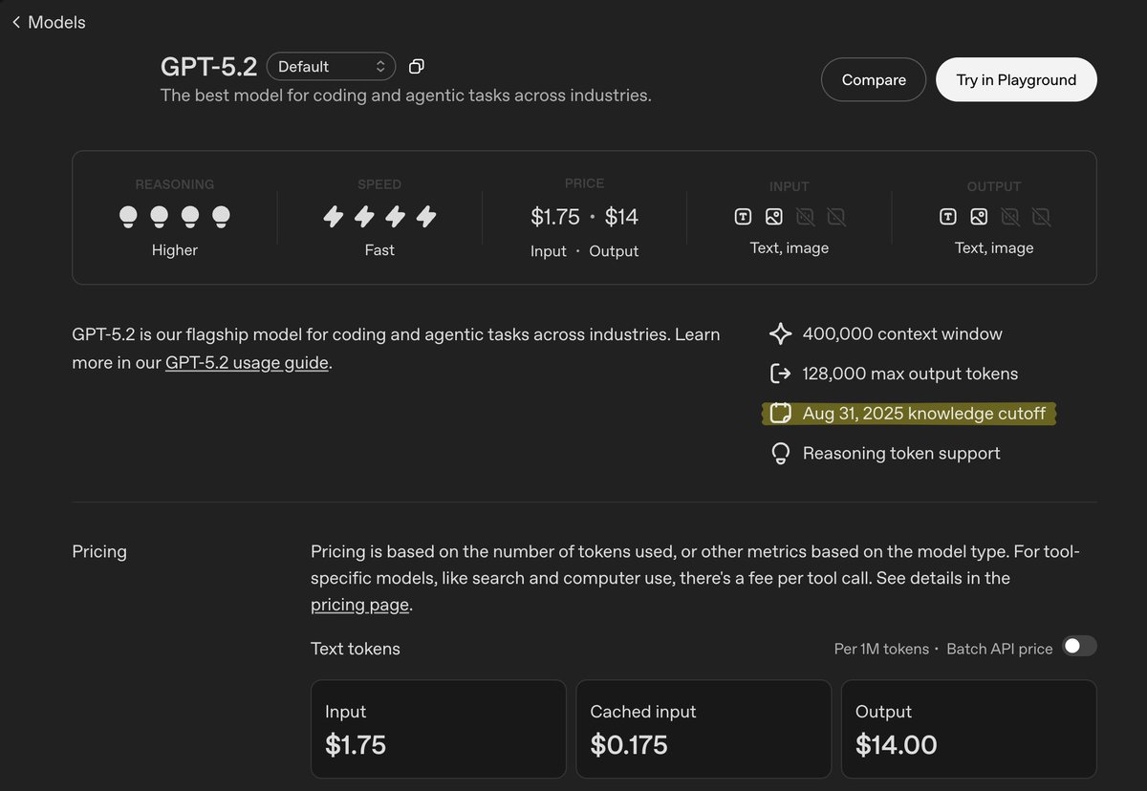Image resolution: width=1147 pixels, height=791 pixels.
Task: Click the 'Fast' speed label
Action: [379, 250]
